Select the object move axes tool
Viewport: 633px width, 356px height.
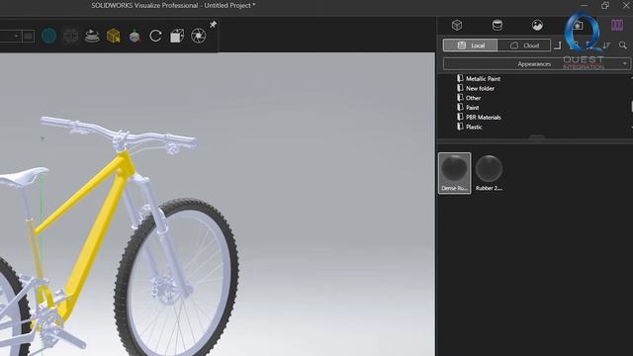click(135, 37)
